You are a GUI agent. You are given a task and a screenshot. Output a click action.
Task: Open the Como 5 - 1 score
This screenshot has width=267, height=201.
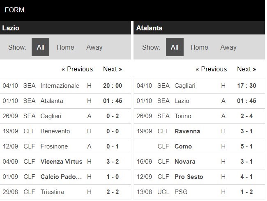tap(246, 146)
